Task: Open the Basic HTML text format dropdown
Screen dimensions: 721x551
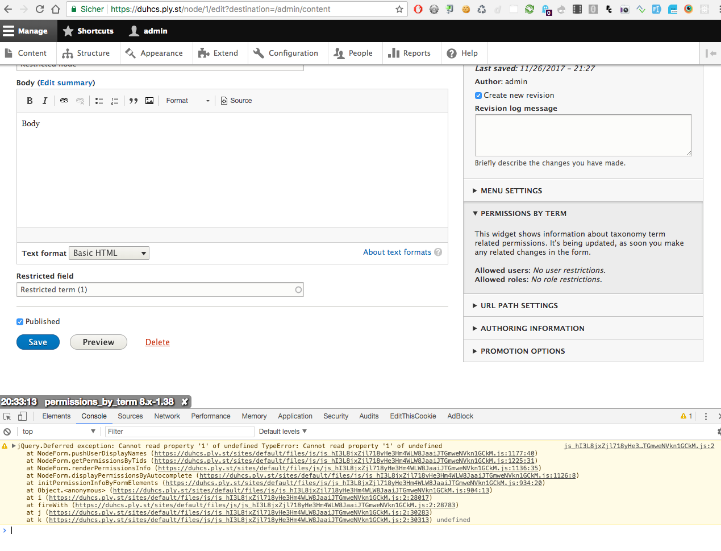Action: (109, 252)
